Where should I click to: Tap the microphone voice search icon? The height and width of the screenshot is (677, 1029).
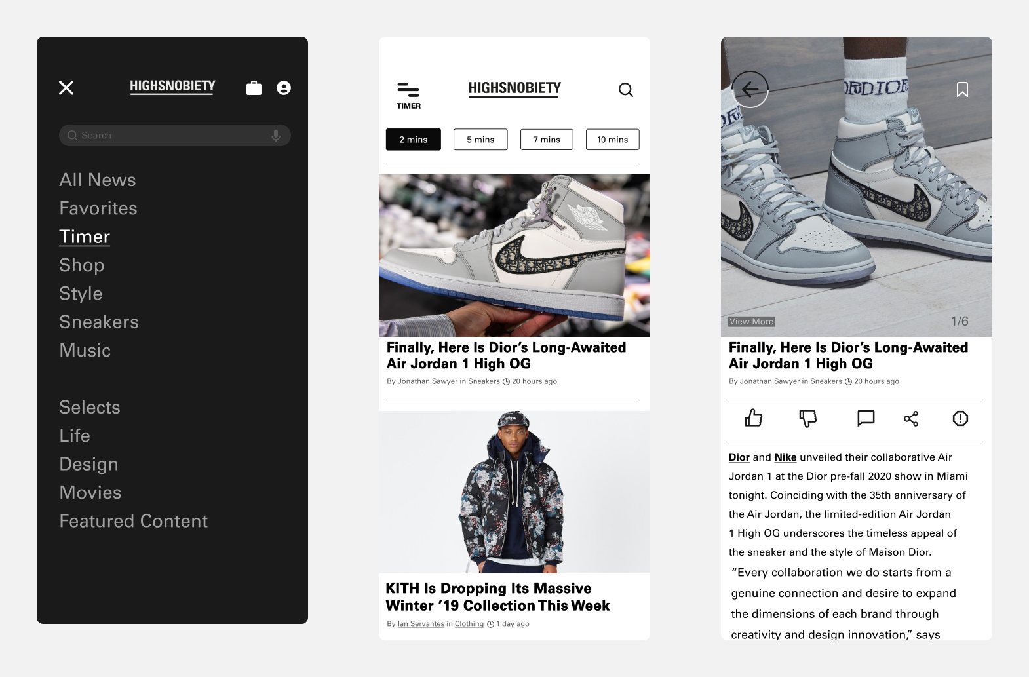click(276, 136)
